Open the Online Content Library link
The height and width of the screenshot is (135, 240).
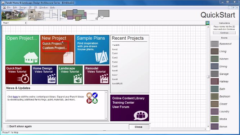128,98
